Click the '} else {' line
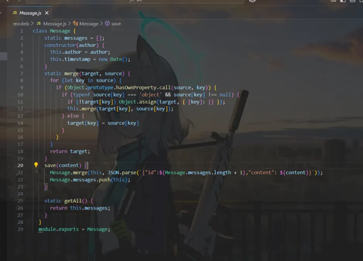 [73, 116]
